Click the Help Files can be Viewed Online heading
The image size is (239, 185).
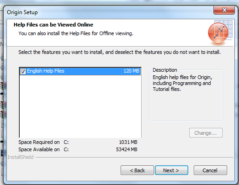[53, 25]
